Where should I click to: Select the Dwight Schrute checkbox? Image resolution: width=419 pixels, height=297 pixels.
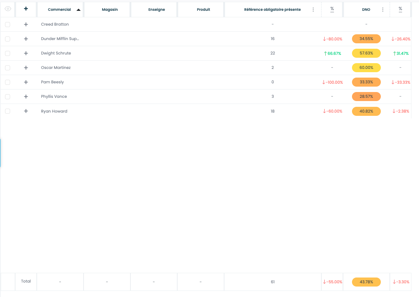click(x=8, y=53)
